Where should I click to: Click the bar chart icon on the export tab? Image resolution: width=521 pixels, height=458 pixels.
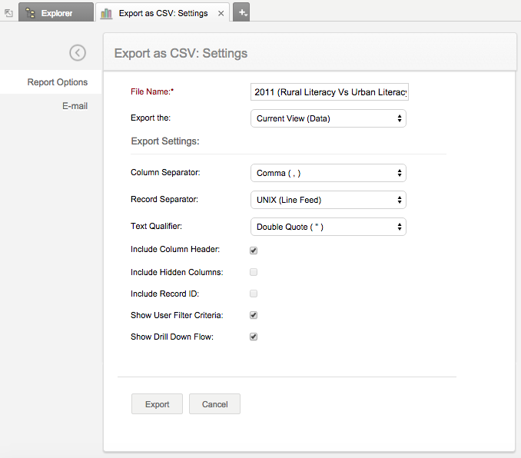pos(106,13)
